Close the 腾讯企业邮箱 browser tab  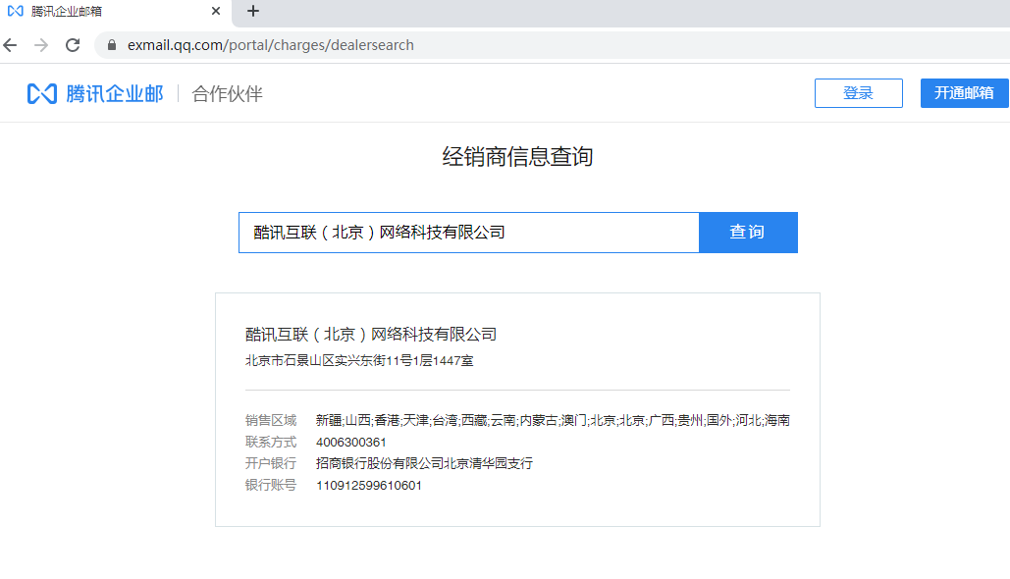click(x=216, y=11)
